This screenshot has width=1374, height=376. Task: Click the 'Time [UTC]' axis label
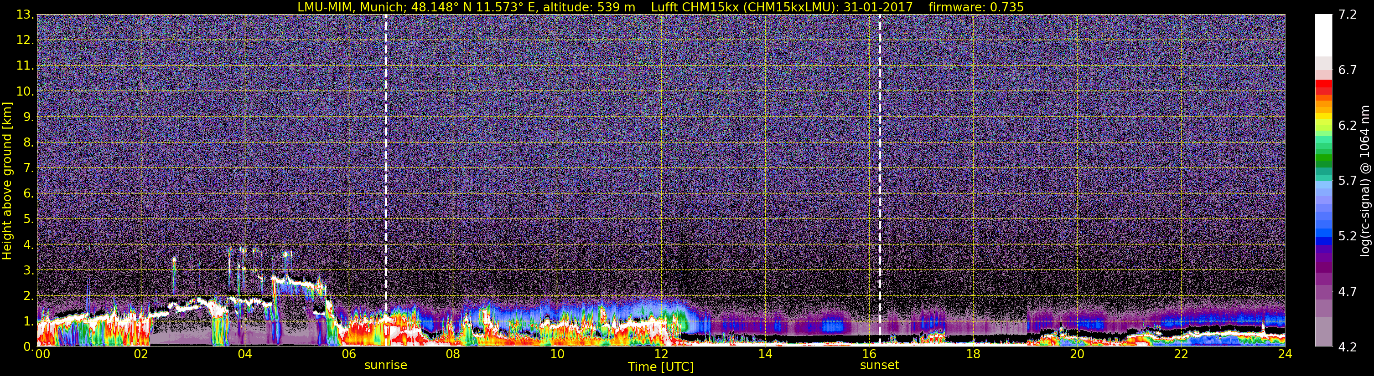(660, 366)
